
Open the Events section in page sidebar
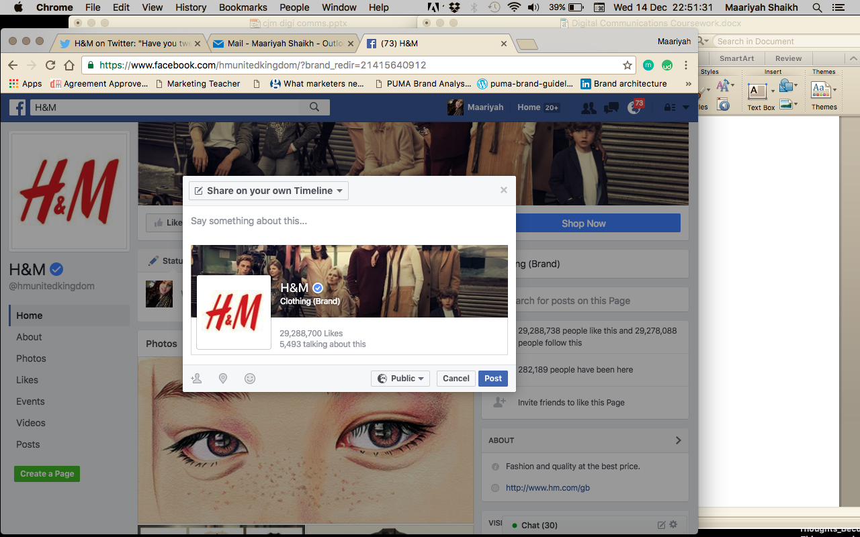coord(30,401)
